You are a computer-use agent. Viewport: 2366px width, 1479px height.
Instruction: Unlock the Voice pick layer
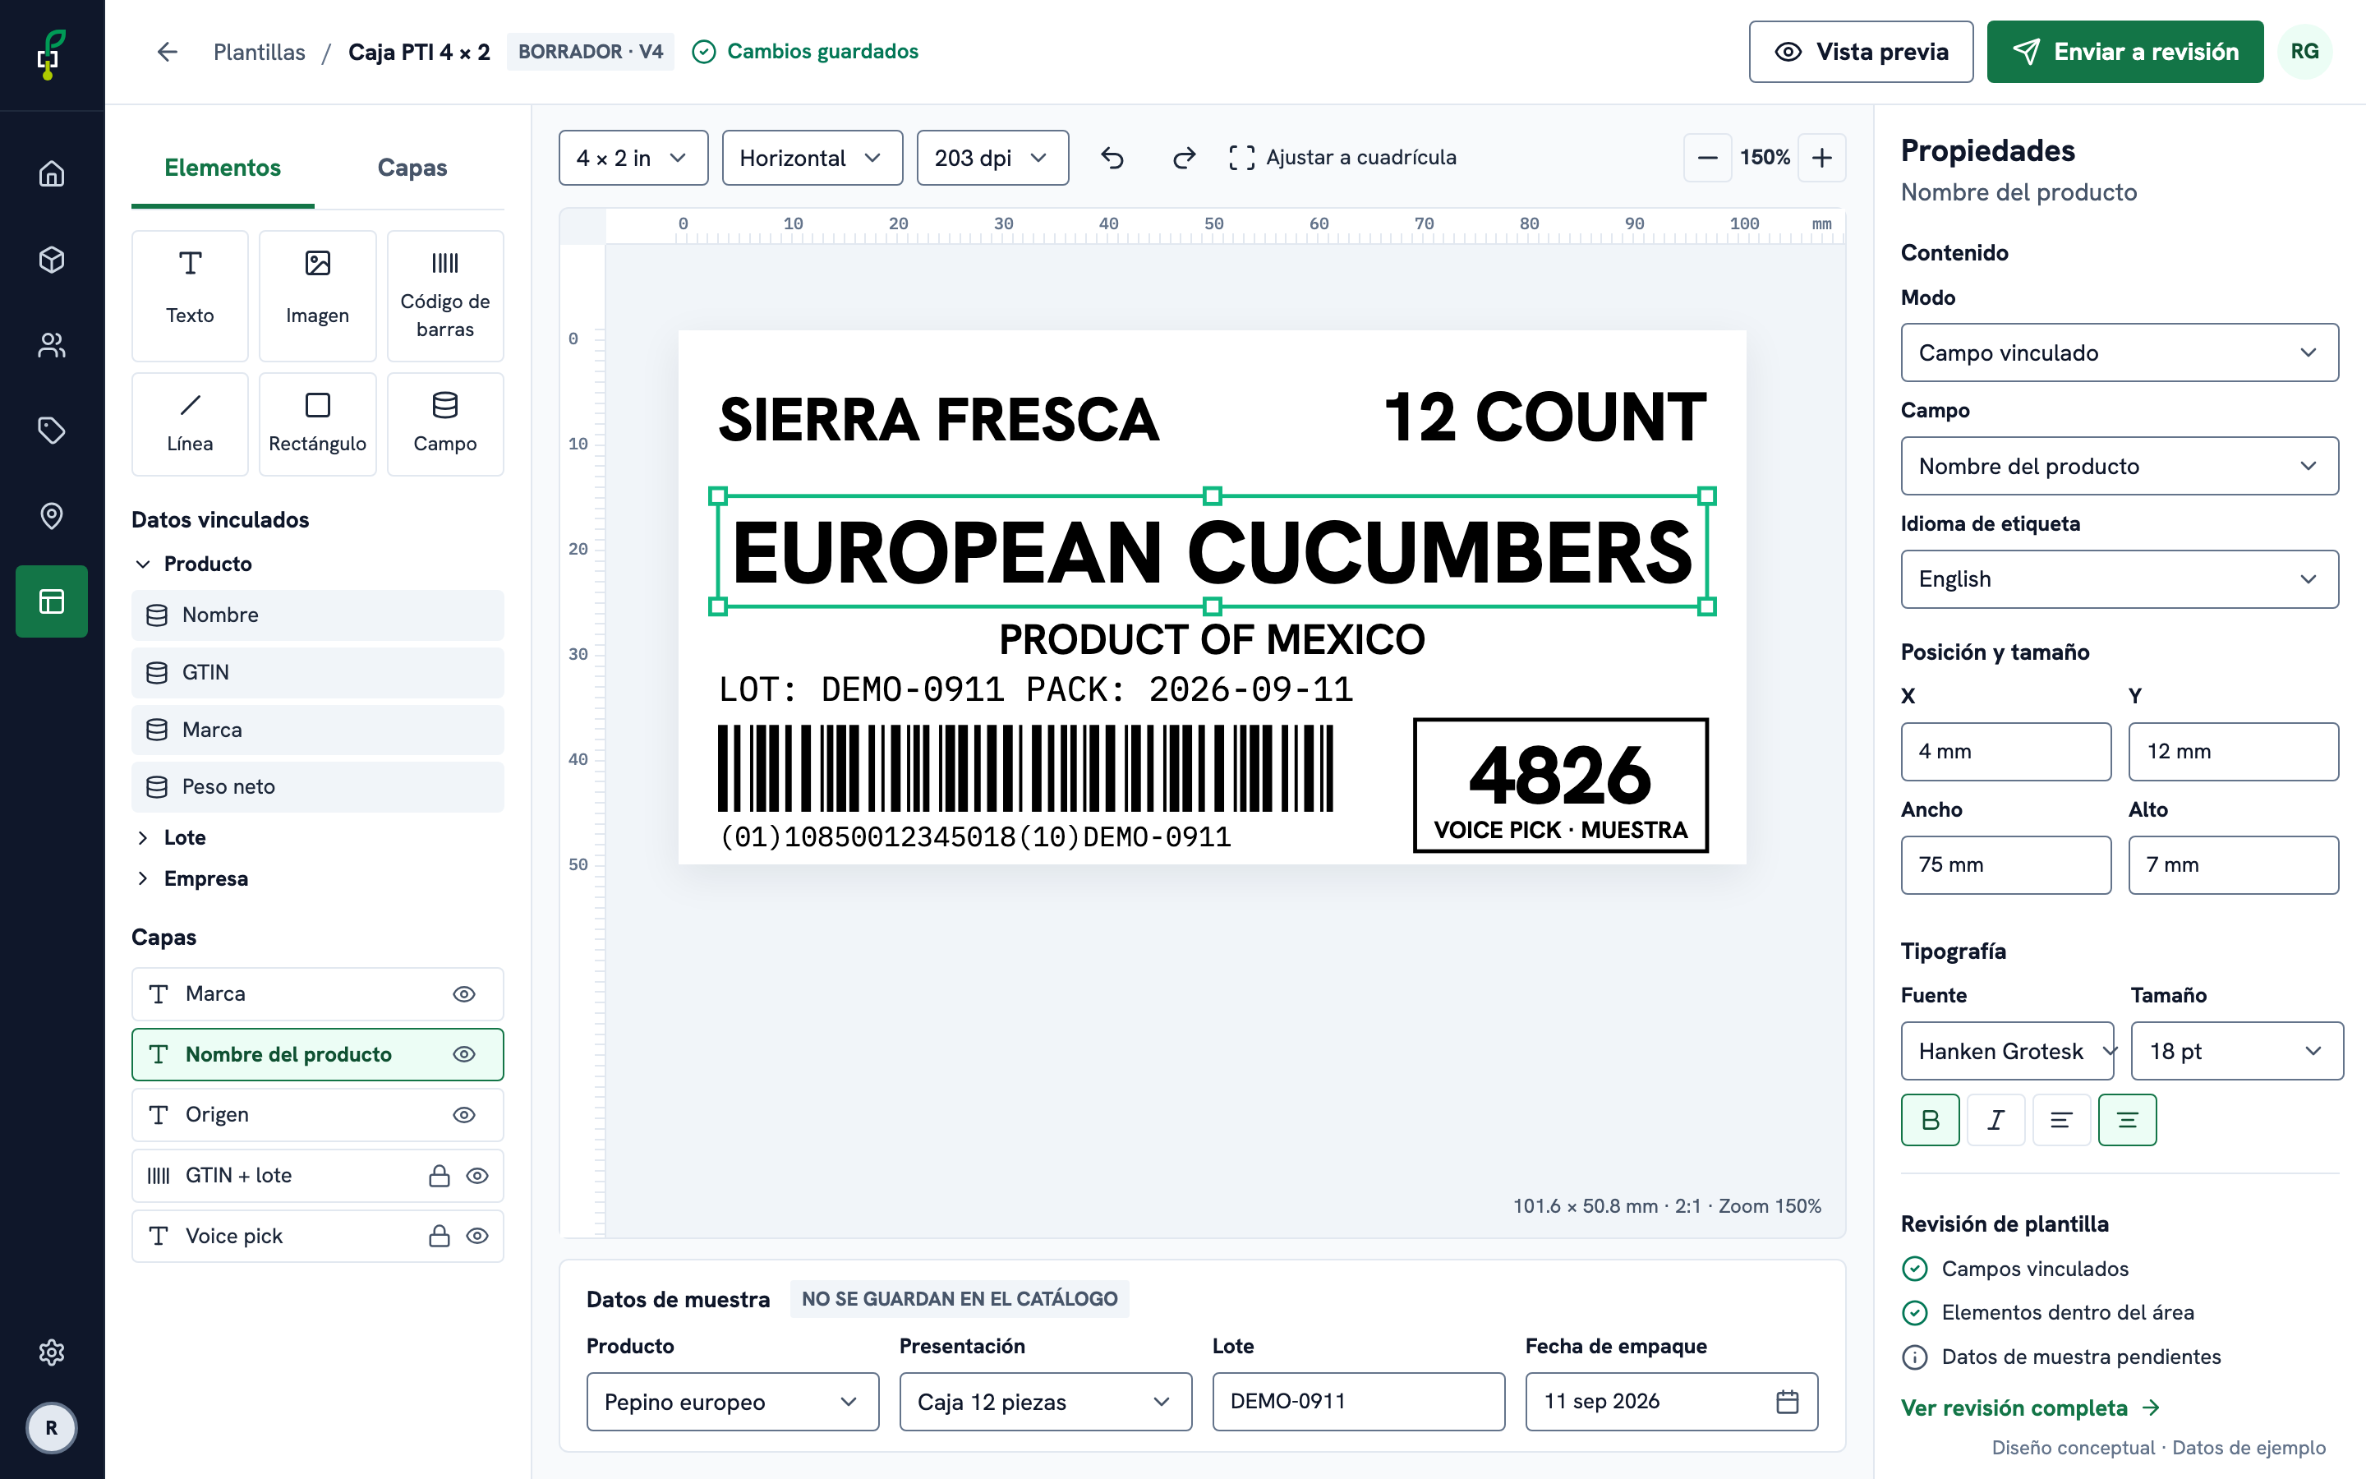click(x=439, y=1237)
